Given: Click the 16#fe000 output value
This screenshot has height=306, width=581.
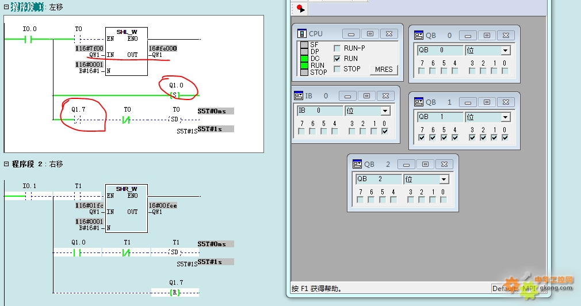Looking at the screenshot, I should click(163, 48).
